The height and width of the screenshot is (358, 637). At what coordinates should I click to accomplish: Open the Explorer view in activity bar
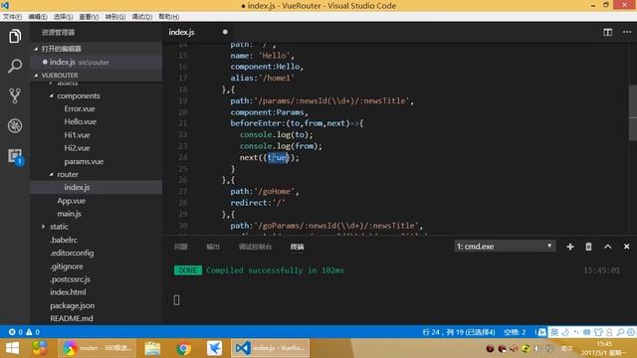(15, 36)
